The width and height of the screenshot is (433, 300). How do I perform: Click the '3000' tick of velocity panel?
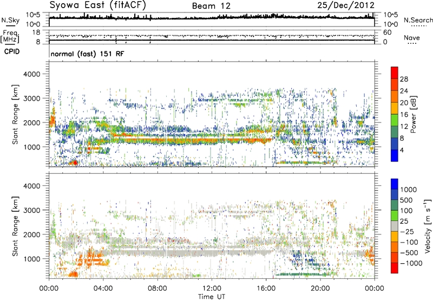pyautogui.click(x=31, y=210)
